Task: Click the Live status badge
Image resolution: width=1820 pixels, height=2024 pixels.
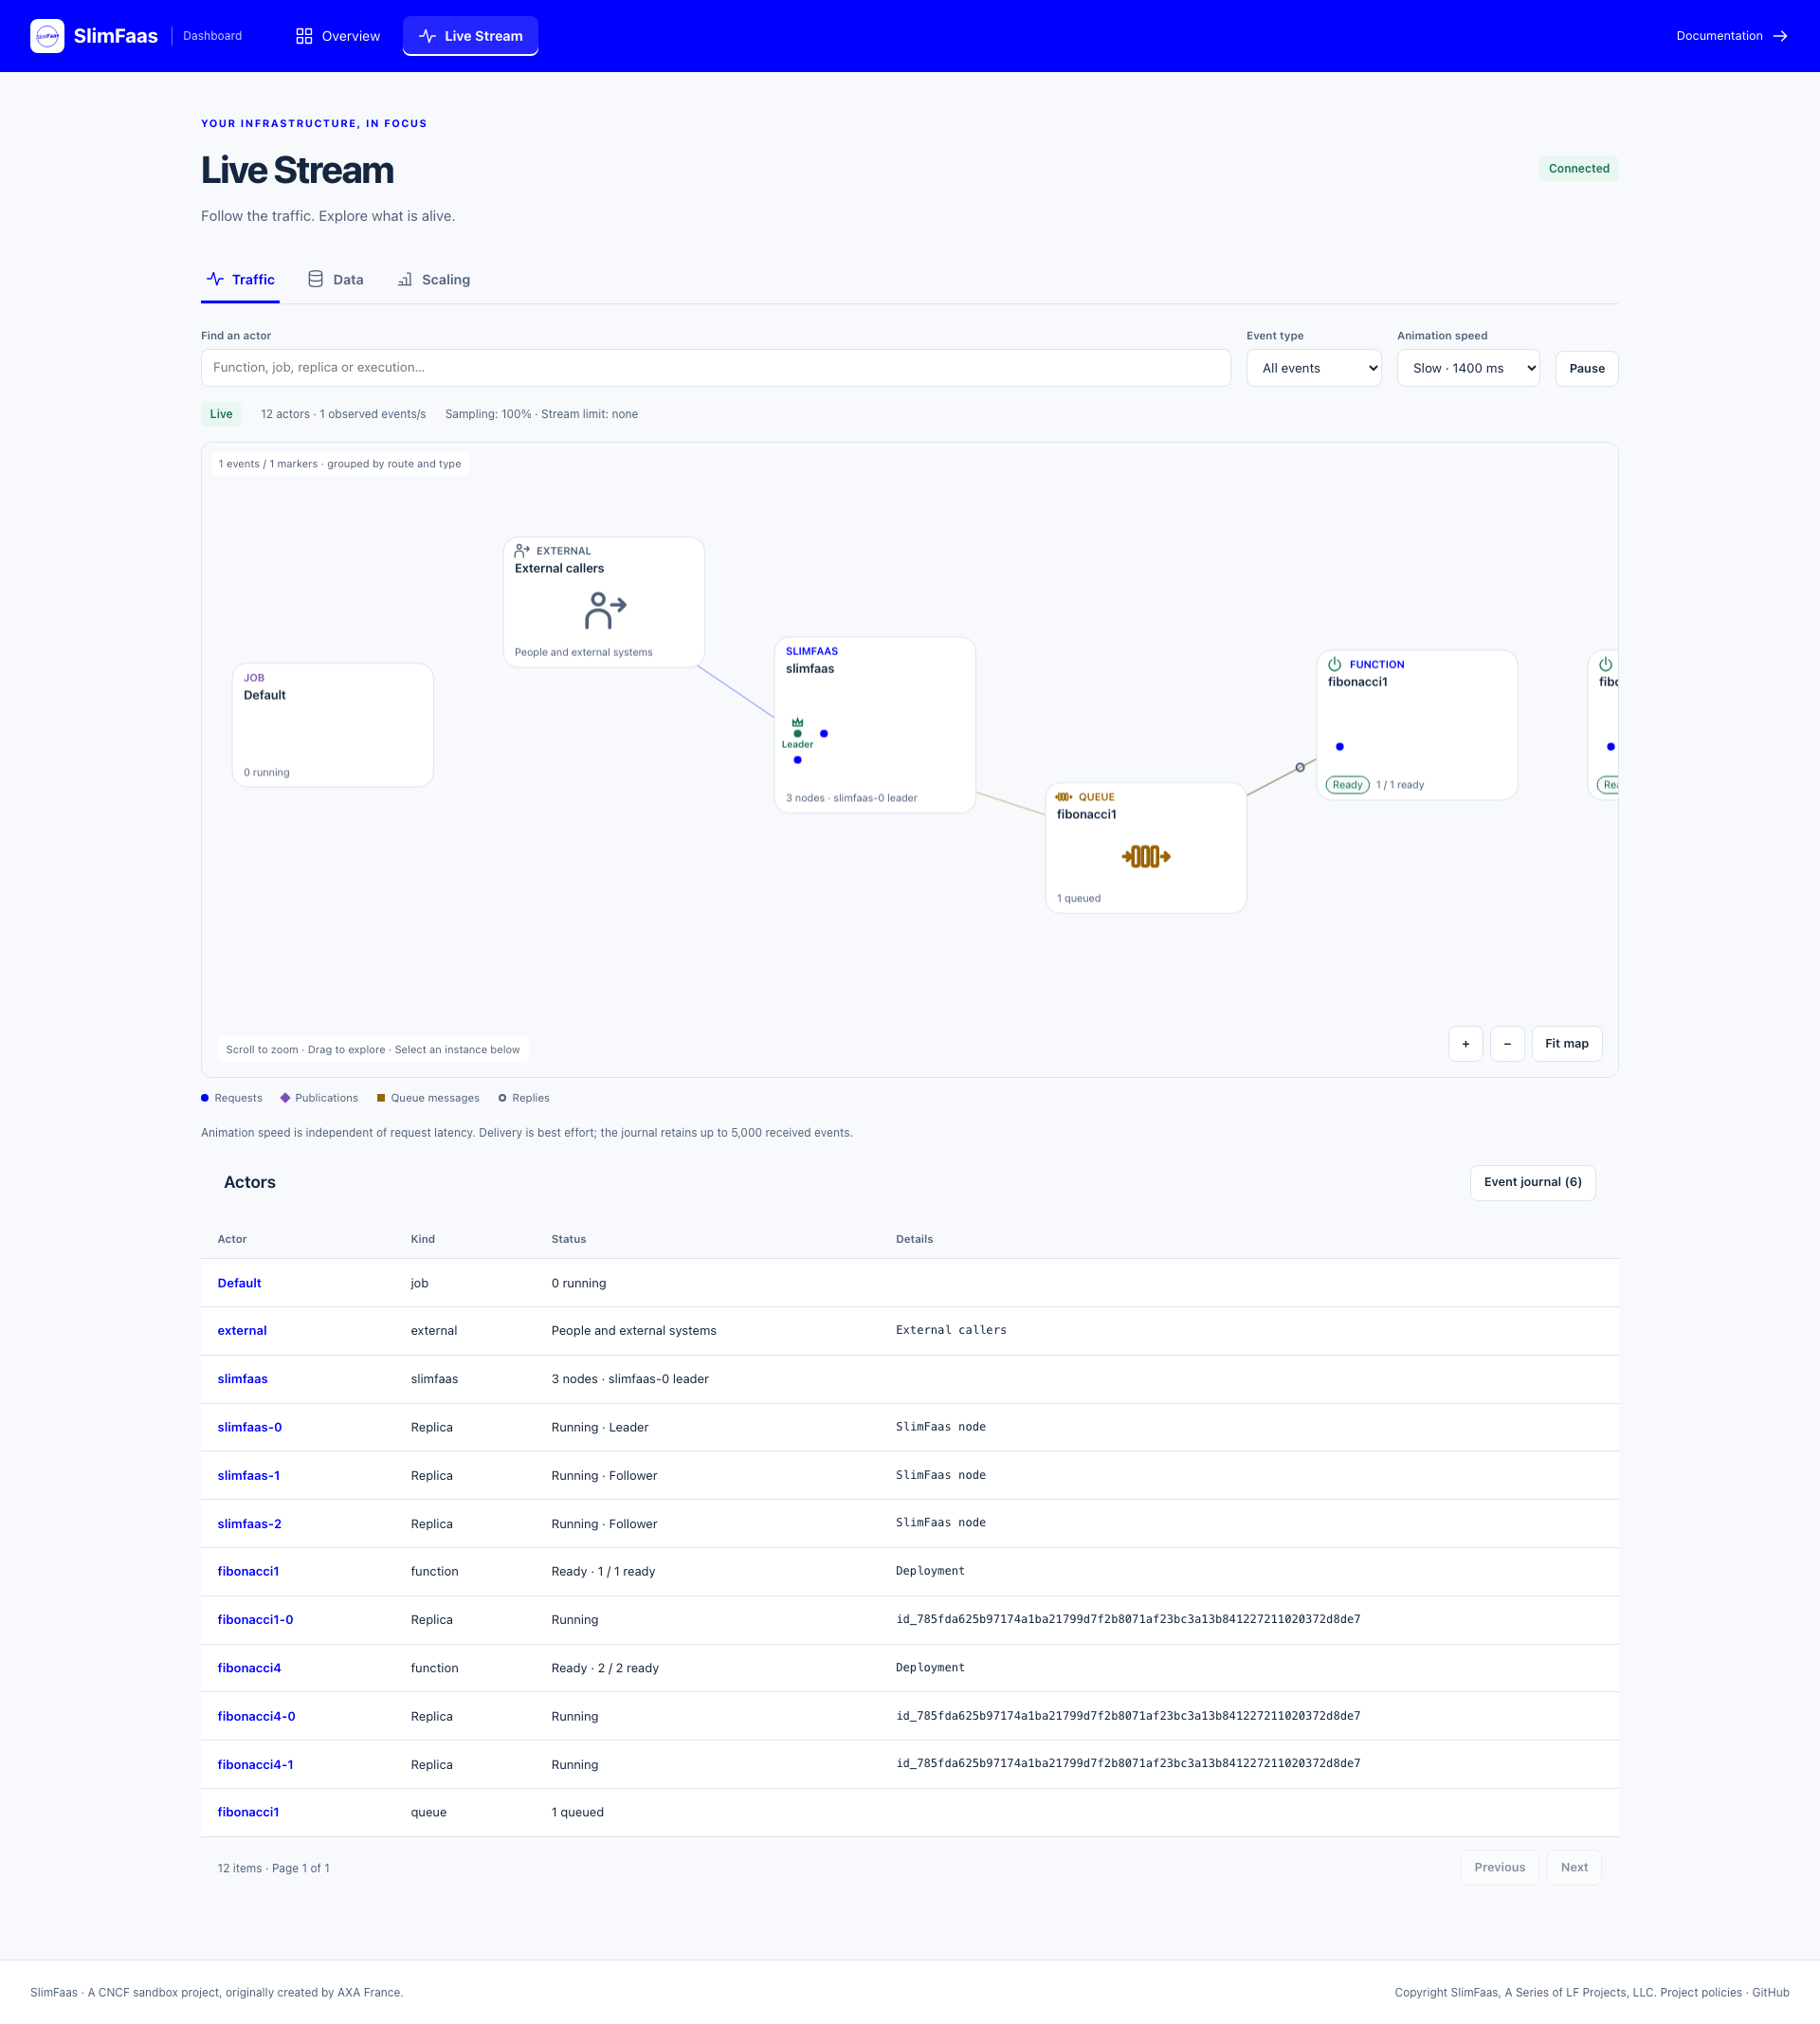Action: click(x=221, y=414)
